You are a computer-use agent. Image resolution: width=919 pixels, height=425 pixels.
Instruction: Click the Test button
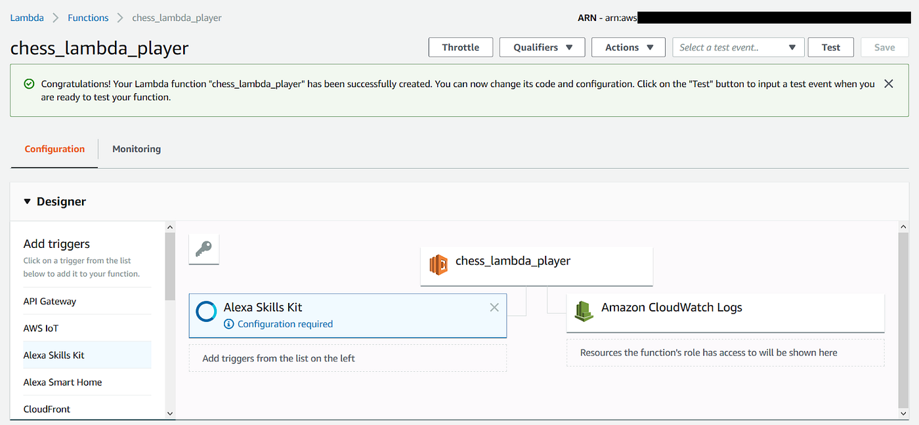point(830,47)
